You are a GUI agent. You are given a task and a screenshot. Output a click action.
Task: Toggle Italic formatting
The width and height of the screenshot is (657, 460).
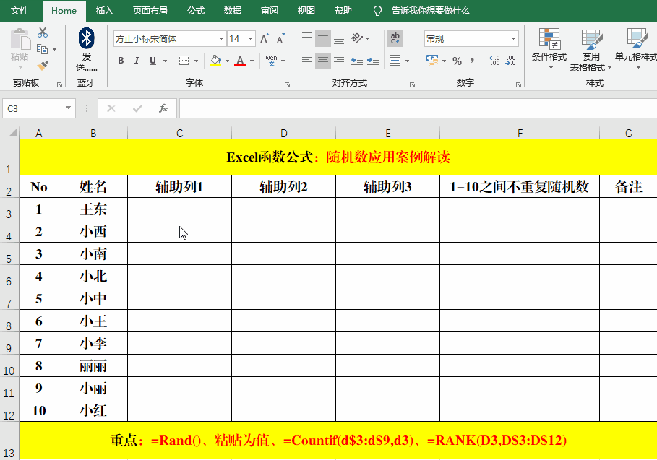point(137,61)
